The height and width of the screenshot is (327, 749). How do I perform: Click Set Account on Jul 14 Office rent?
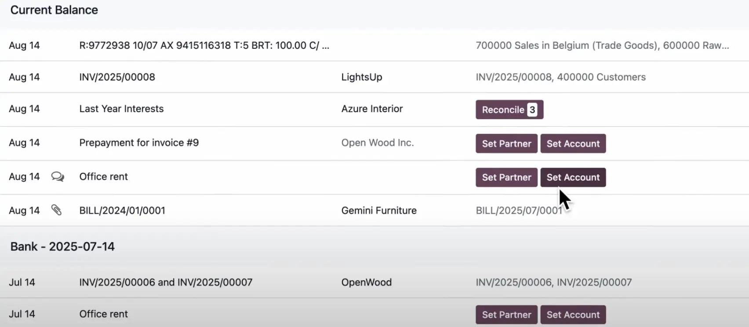573,315
